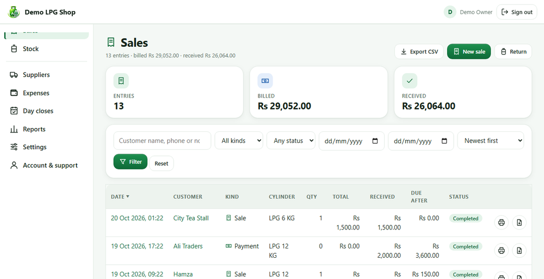
Task: Export sales as CSV
Action: point(419,51)
